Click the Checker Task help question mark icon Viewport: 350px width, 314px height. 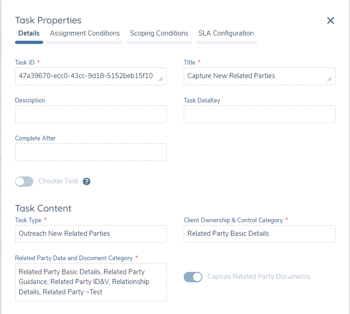(86, 182)
